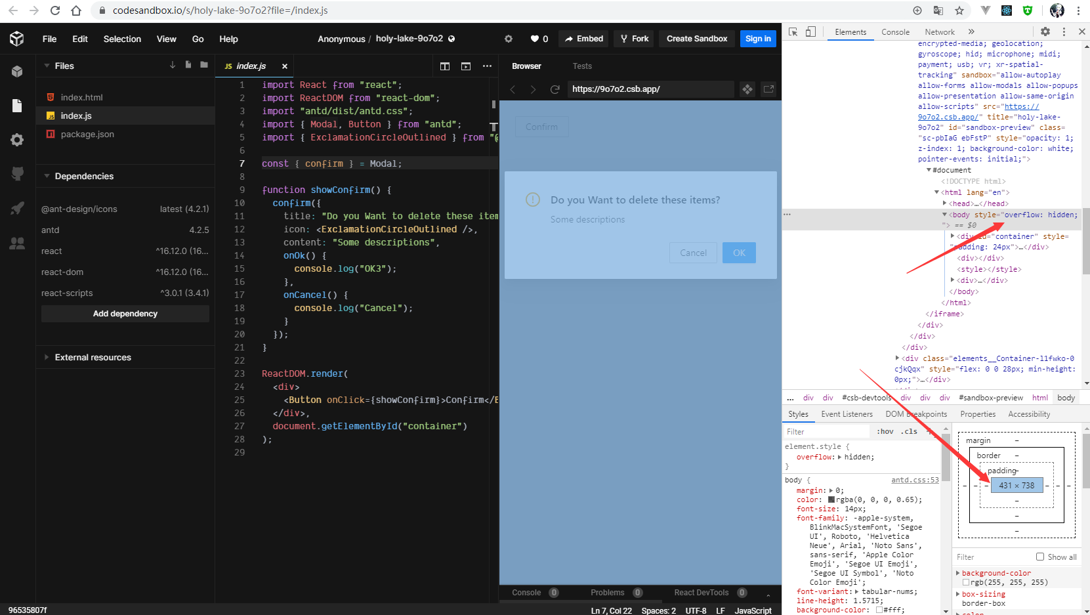Refresh the preview with the reload icon
Viewport: 1090px width, 615px height.
tap(555, 89)
